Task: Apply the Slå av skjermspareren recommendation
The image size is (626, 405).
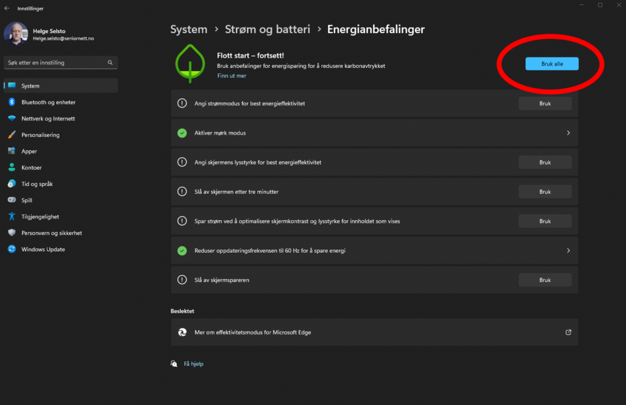Action: click(545, 280)
